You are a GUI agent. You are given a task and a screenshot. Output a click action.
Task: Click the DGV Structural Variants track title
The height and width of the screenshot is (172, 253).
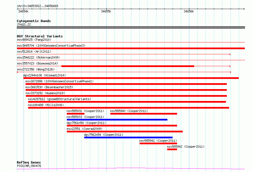pos(40,36)
